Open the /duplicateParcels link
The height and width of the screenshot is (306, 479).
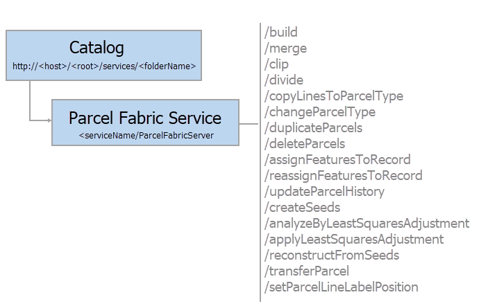[313, 128]
